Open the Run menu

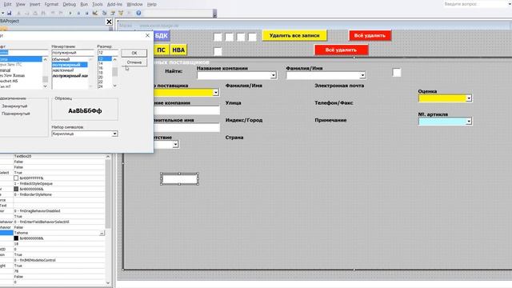[84, 4]
